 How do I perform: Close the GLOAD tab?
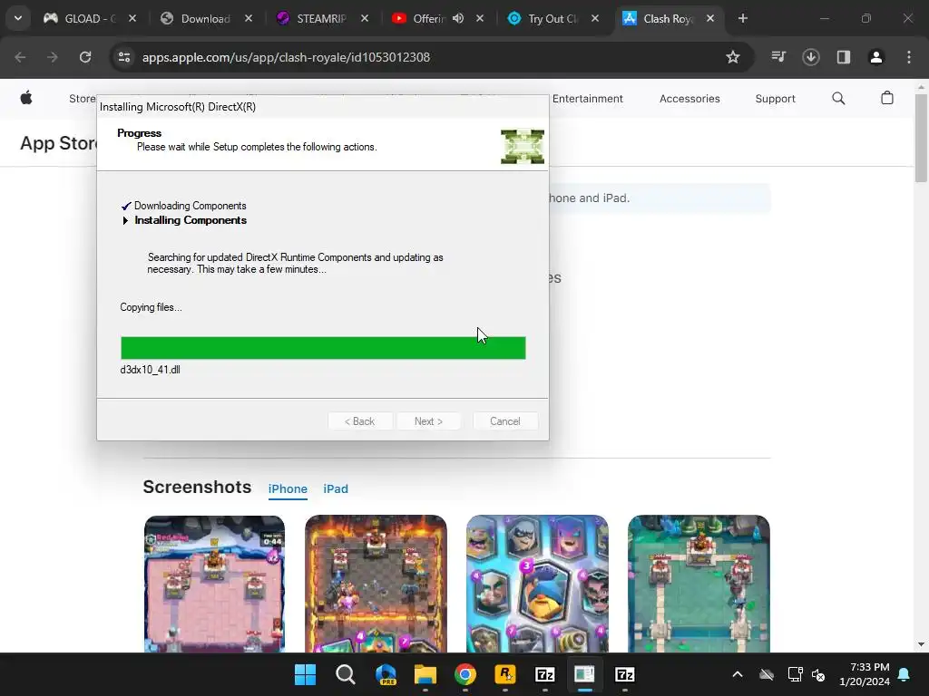click(x=132, y=18)
